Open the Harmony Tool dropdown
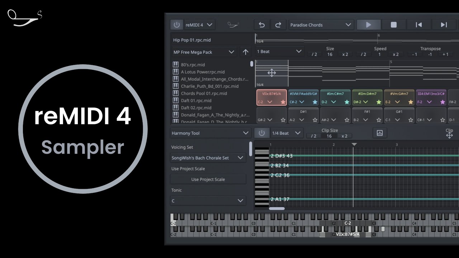The image size is (459, 258). [210, 133]
